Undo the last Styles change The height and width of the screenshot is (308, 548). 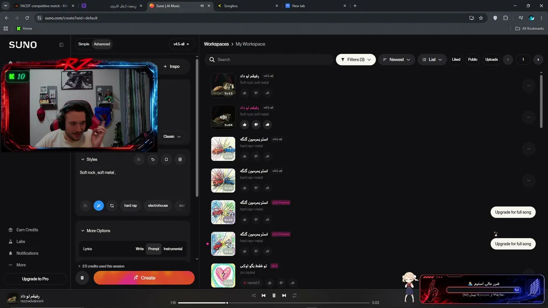153,160
